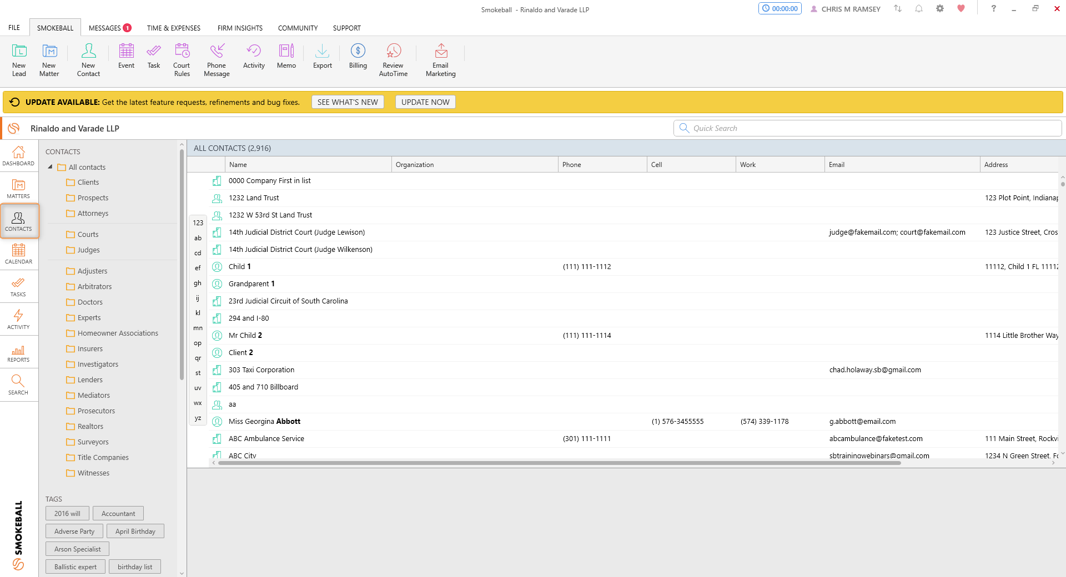Open the FIRM INSIGHTS tab
This screenshot has height=577, width=1066.
[240, 28]
